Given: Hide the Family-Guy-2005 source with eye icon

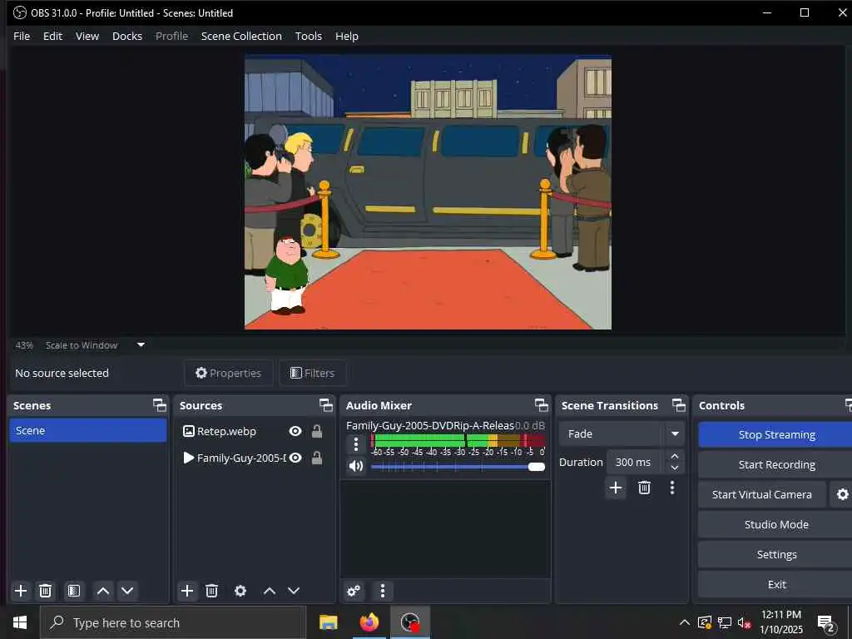Looking at the screenshot, I should (295, 458).
